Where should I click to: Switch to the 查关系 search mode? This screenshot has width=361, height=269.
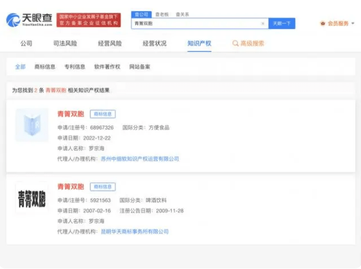point(181,14)
